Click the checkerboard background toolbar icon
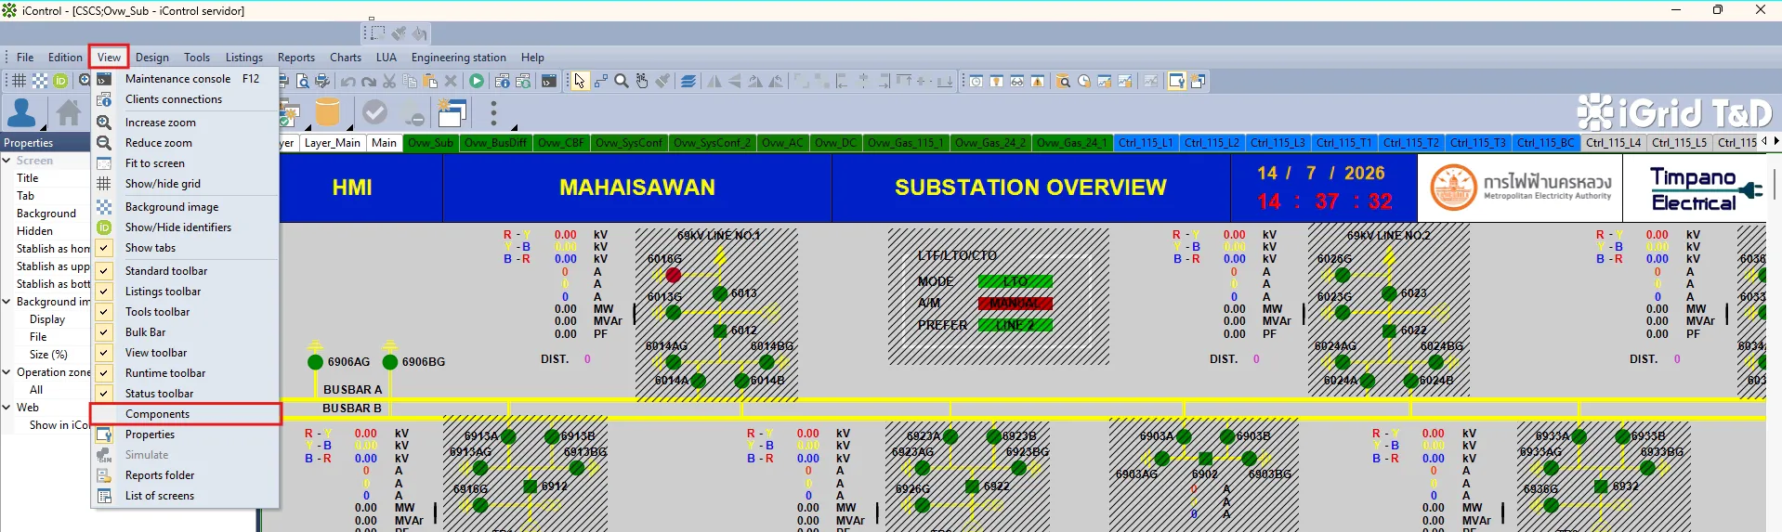Screen dimensions: 1782x532 tap(40, 81)
